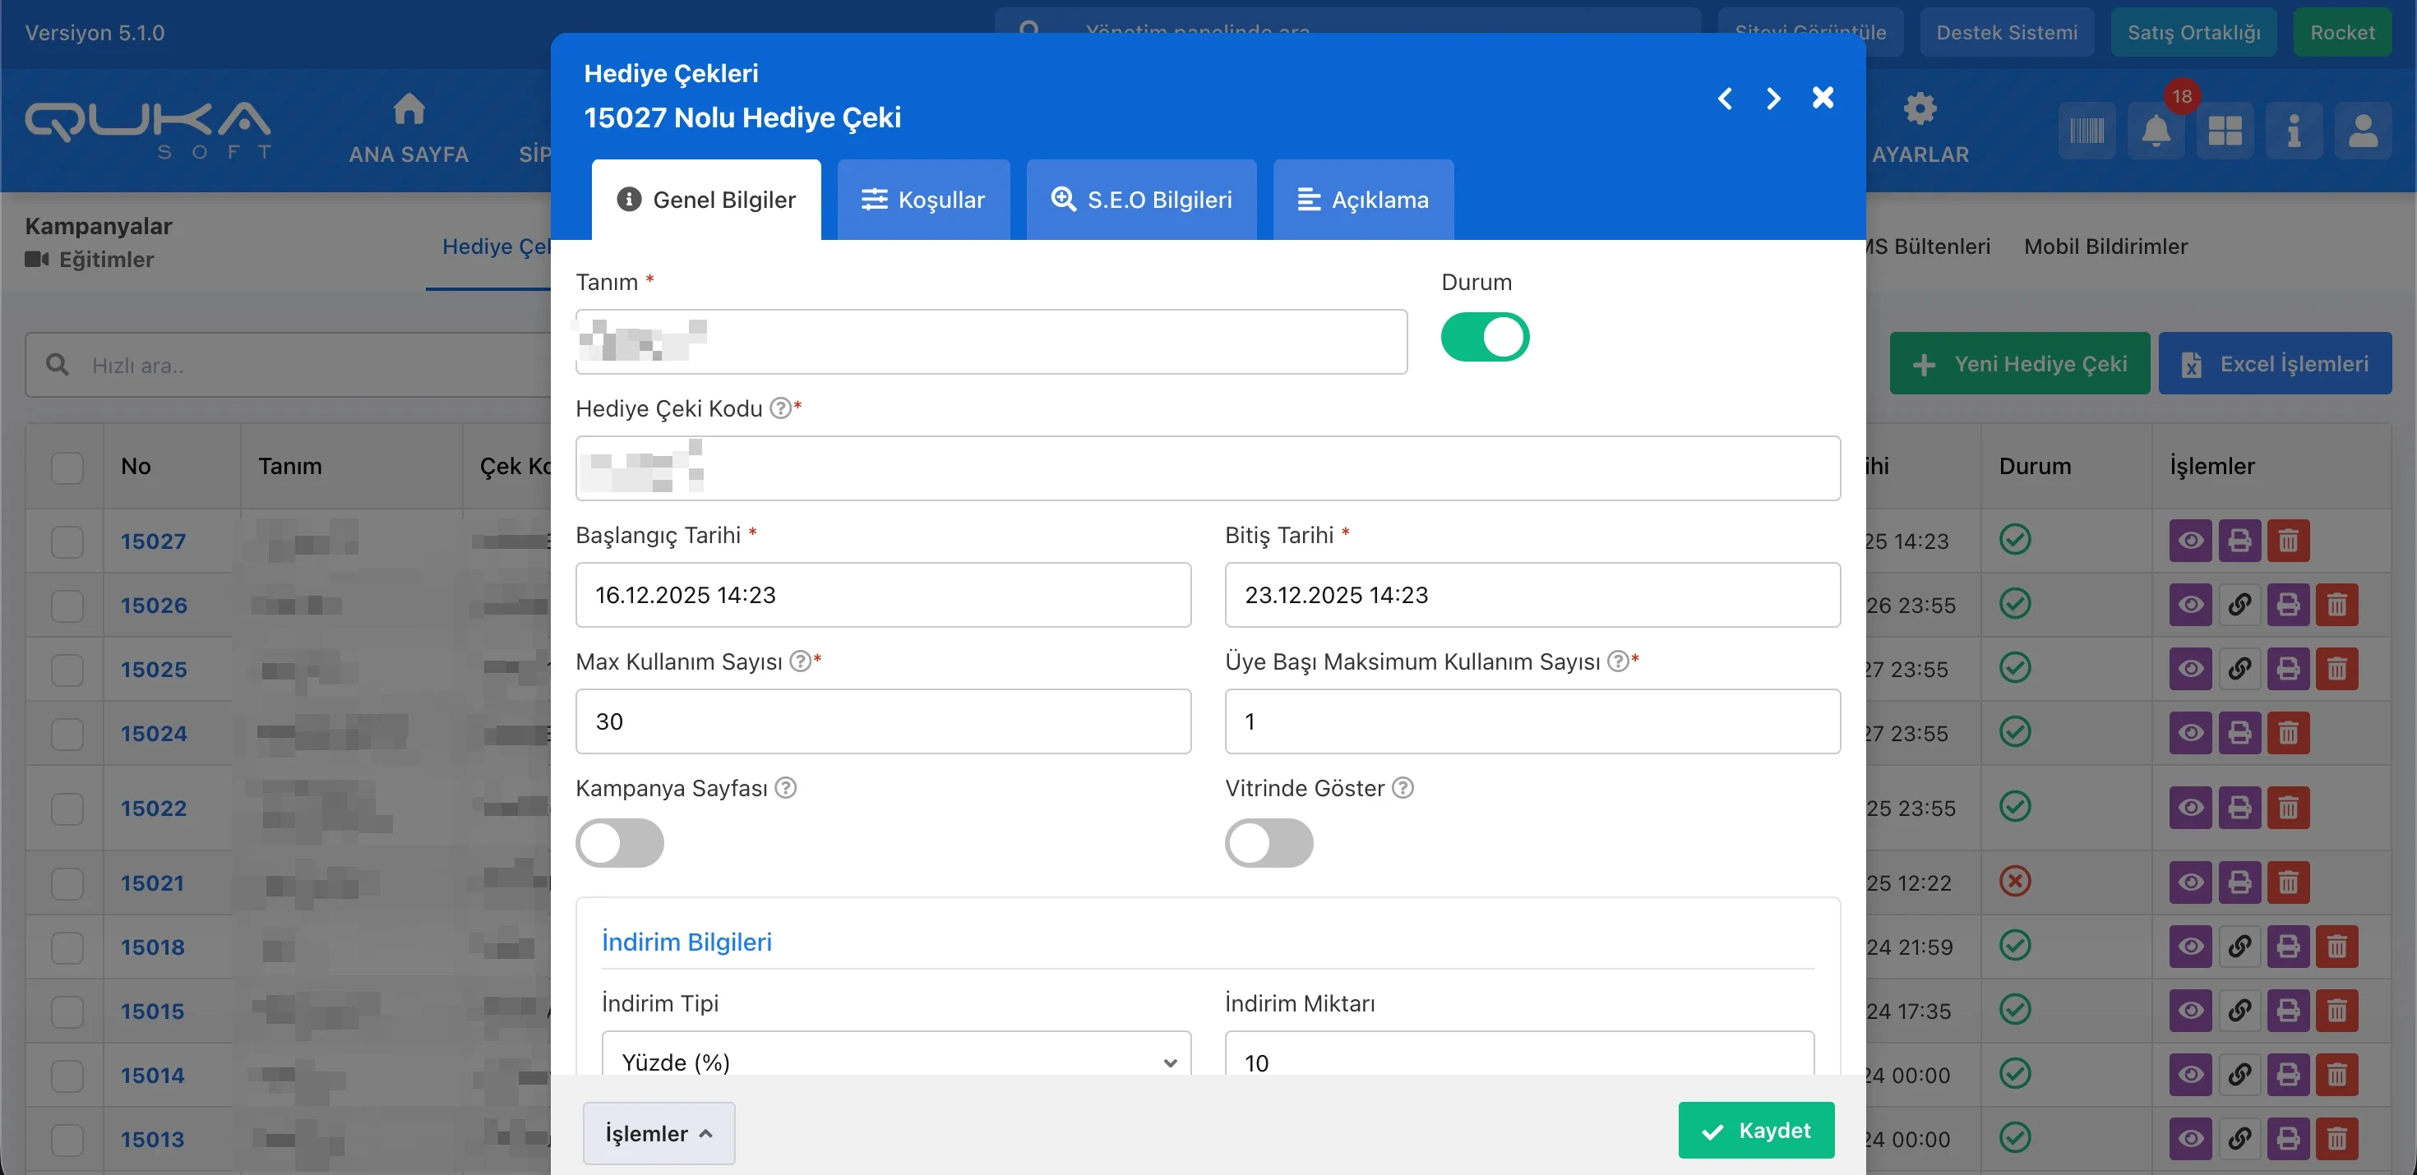Click delete trash icon for row 15026
Image resolution: width=2417 pixels, height=1175 pixels.
click(x=2336, y=605)
